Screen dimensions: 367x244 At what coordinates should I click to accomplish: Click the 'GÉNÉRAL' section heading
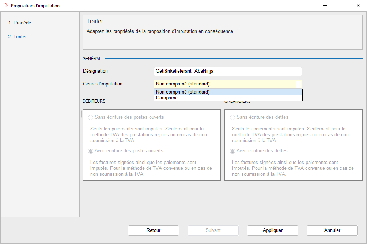[x=92, y=59]
